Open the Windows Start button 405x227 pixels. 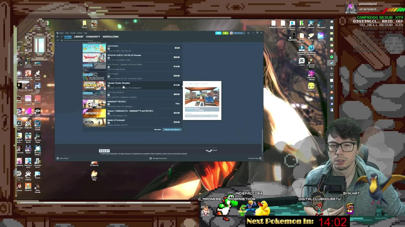click(332, 21)
